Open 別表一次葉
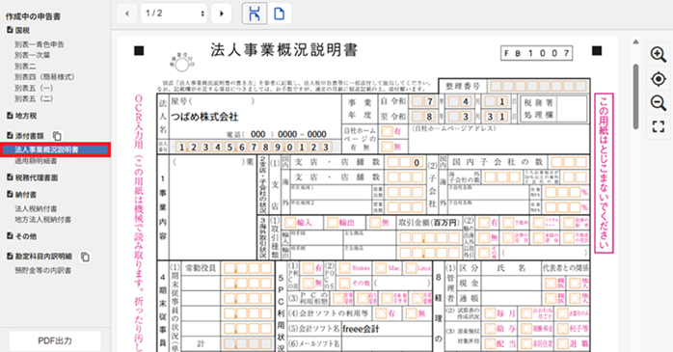 pyautogui.click(x=32, y=55)
